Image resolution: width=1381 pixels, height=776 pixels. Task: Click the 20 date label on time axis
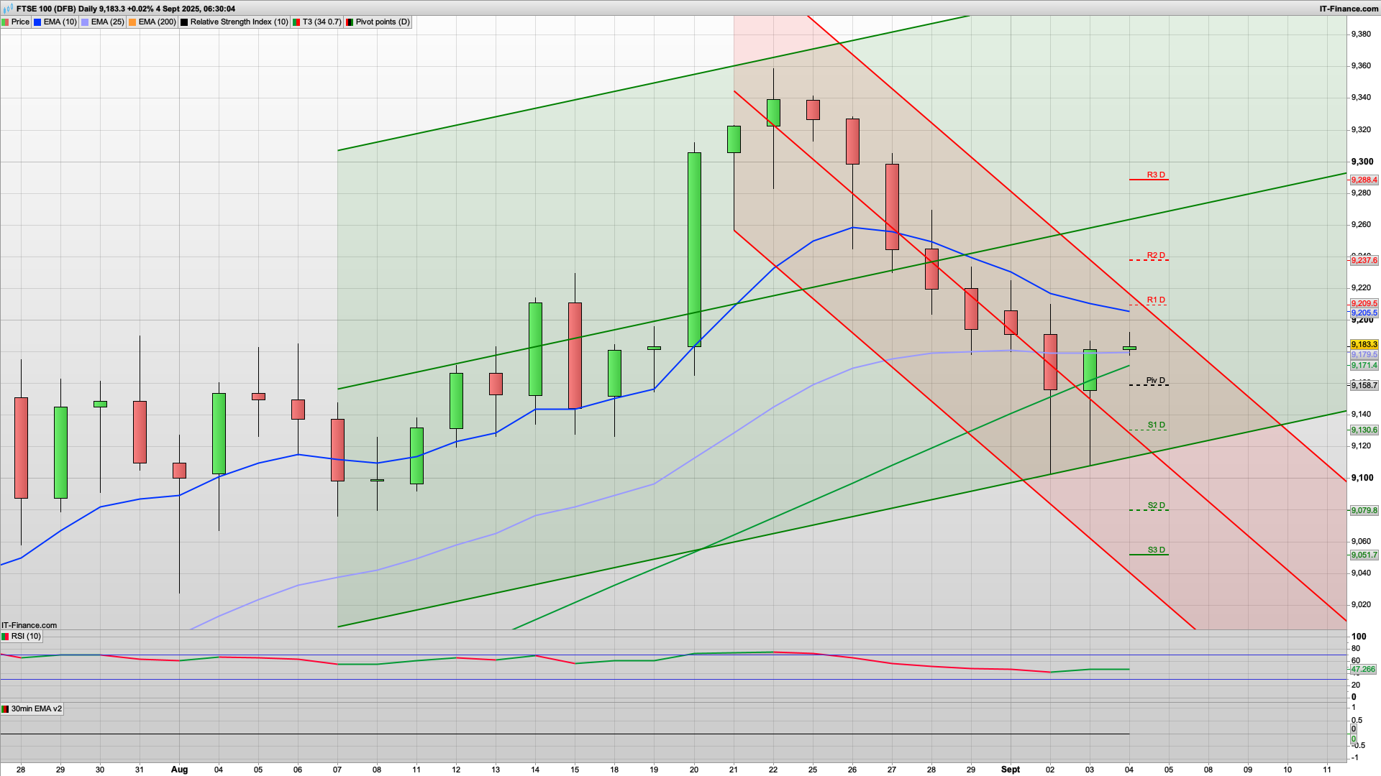[694, 770]
